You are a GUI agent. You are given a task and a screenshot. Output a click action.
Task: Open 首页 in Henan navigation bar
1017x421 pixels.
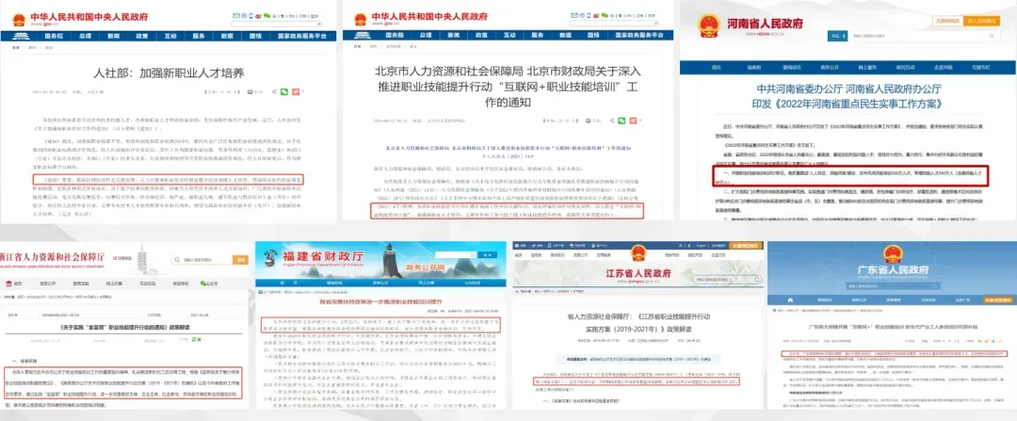[x=717, y=68]
